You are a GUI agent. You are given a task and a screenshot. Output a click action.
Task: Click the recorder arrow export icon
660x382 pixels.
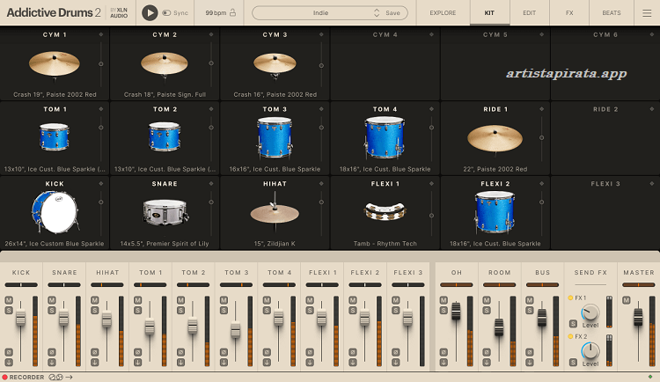69,378
